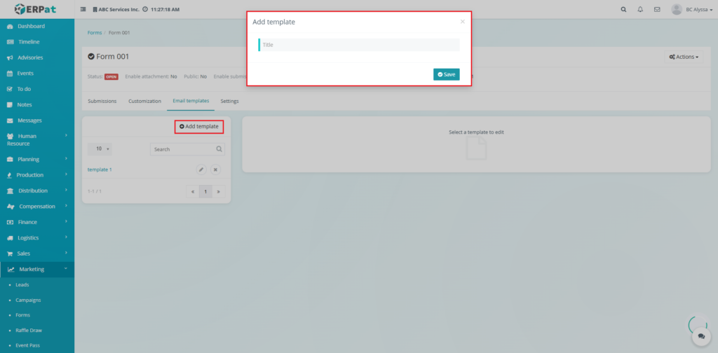
Task: Open Forms under Marketing
Action: tap(22, 315)
